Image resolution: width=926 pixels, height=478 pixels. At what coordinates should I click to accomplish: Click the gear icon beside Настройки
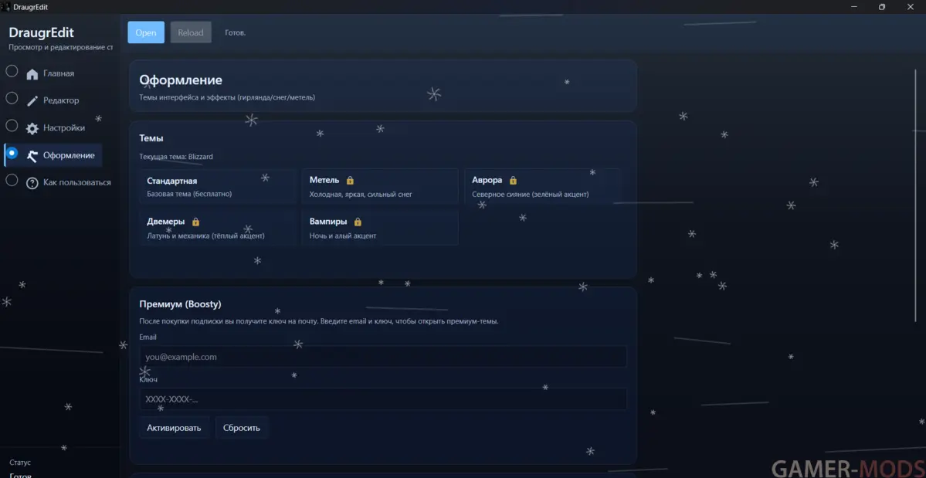(x=32, y=129)
